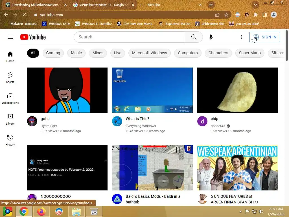Open the YouTube hamburger guide menu
Image resolution: width=289 pixels, height=217 pixels.
pos(10,37)
